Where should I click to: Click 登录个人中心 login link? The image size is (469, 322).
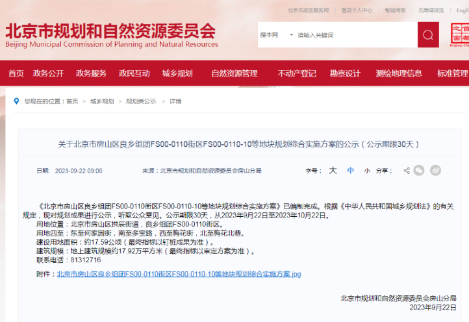tap(357, 10)
